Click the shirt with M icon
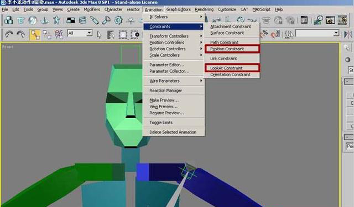354x207 pixels. [267, 20]
